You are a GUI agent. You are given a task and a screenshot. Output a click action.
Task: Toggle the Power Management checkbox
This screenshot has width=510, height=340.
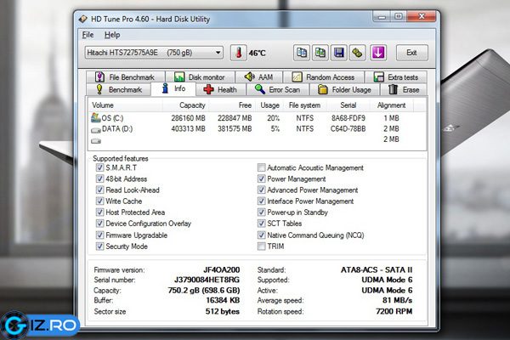click(x=261, y=178)
